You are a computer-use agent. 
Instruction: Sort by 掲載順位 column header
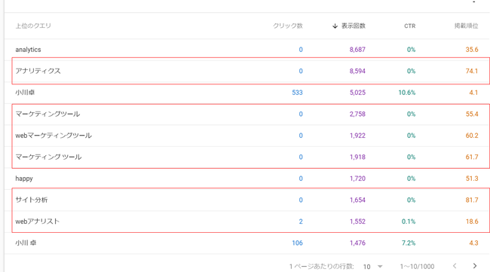(466, 26)
